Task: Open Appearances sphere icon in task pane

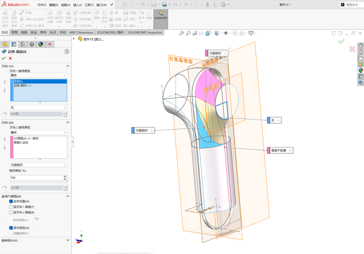Action: click(360, 70)
